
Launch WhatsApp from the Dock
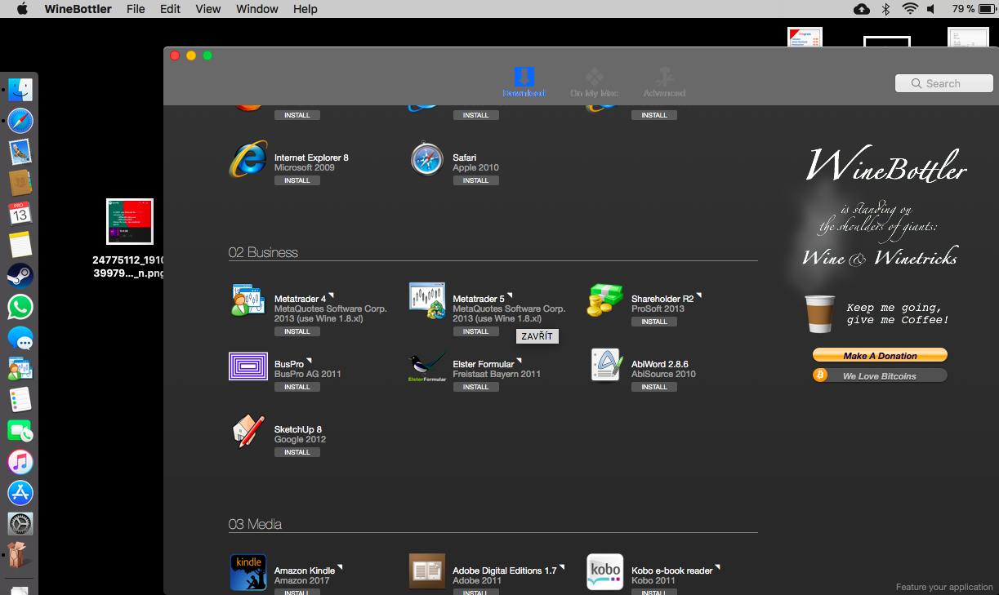(x=20, y=307)
